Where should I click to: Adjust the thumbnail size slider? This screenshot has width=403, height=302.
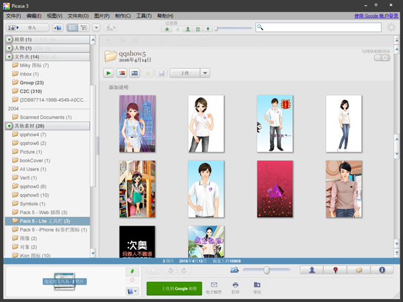267,270
